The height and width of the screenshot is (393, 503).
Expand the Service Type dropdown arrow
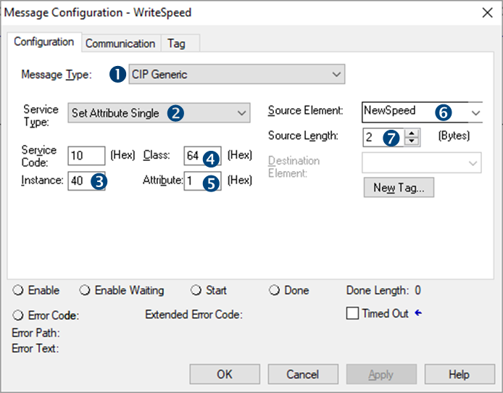241,113
